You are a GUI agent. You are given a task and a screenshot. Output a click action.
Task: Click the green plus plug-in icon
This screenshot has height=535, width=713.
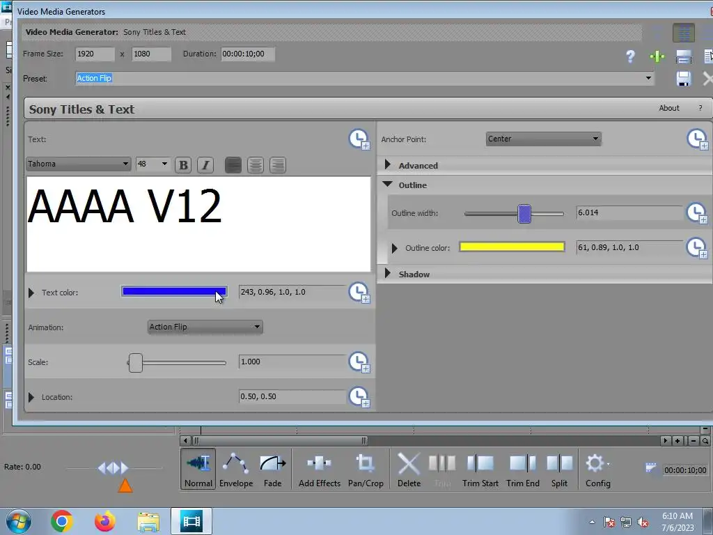[657, 56]
